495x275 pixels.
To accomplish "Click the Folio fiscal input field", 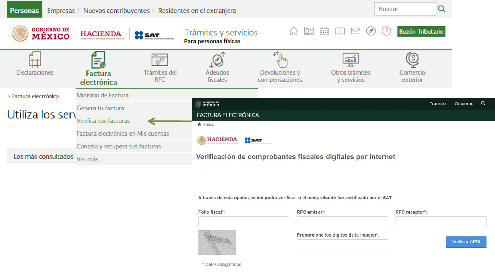I will point(244,221).
